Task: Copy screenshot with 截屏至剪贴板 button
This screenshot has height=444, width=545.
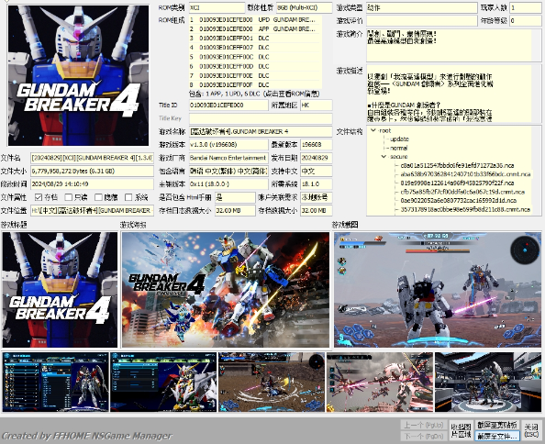Action: tap(497, 425)
